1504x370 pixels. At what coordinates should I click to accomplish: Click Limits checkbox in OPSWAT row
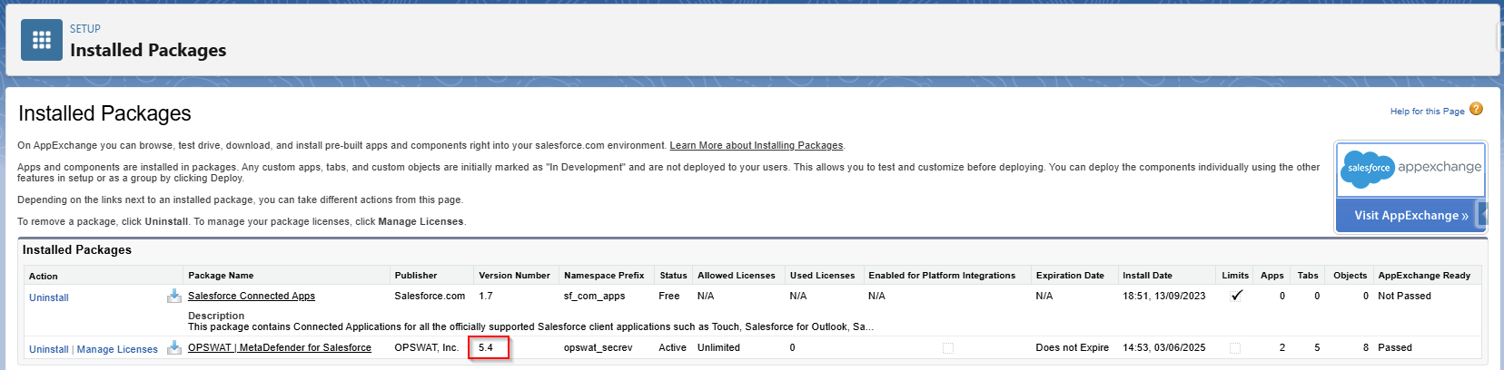pyautogui.click(x=1235, y=348)
